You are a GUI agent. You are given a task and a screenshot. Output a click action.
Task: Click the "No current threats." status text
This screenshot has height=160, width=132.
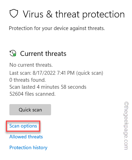pos(31,65)
